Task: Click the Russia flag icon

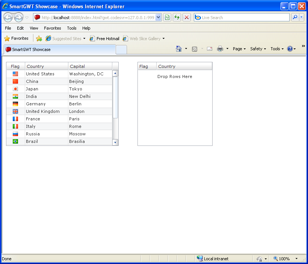Action: pos(15,134)
